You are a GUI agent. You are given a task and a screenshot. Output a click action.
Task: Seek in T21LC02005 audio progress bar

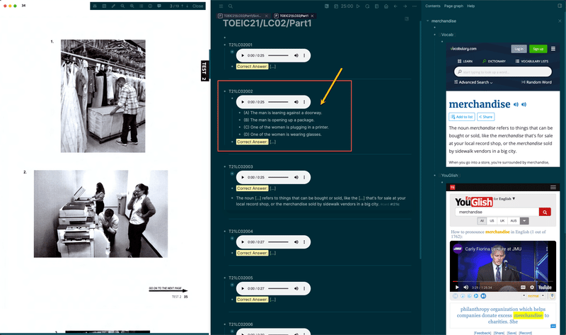278,289
